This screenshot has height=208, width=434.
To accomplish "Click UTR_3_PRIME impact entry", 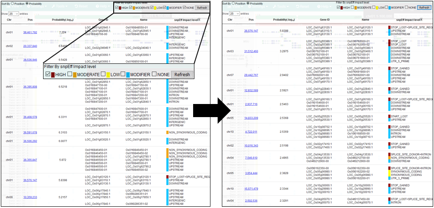I will coord(400,178).
